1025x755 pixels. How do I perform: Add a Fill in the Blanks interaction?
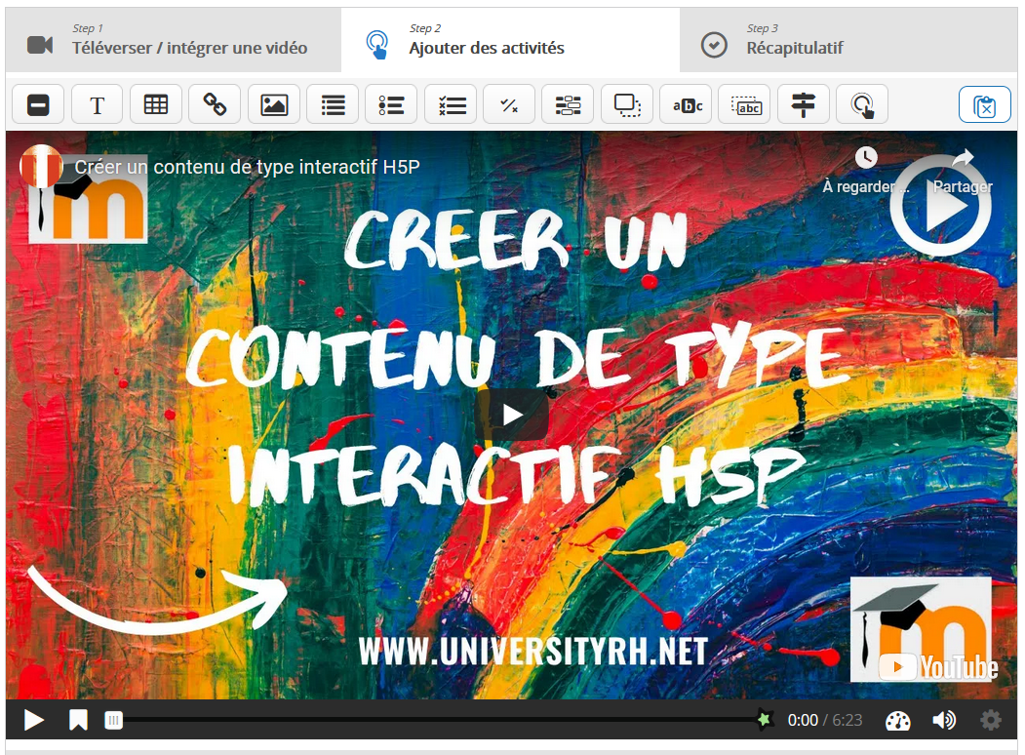tap(568, 104)
